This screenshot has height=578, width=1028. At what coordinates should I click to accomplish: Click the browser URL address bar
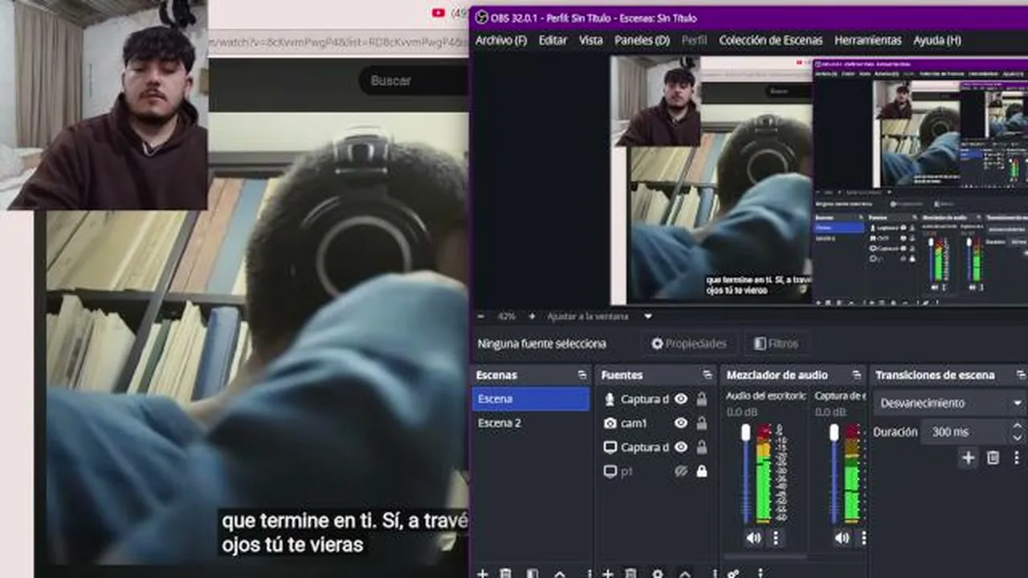pyautogui.click(x=338, y=41)
